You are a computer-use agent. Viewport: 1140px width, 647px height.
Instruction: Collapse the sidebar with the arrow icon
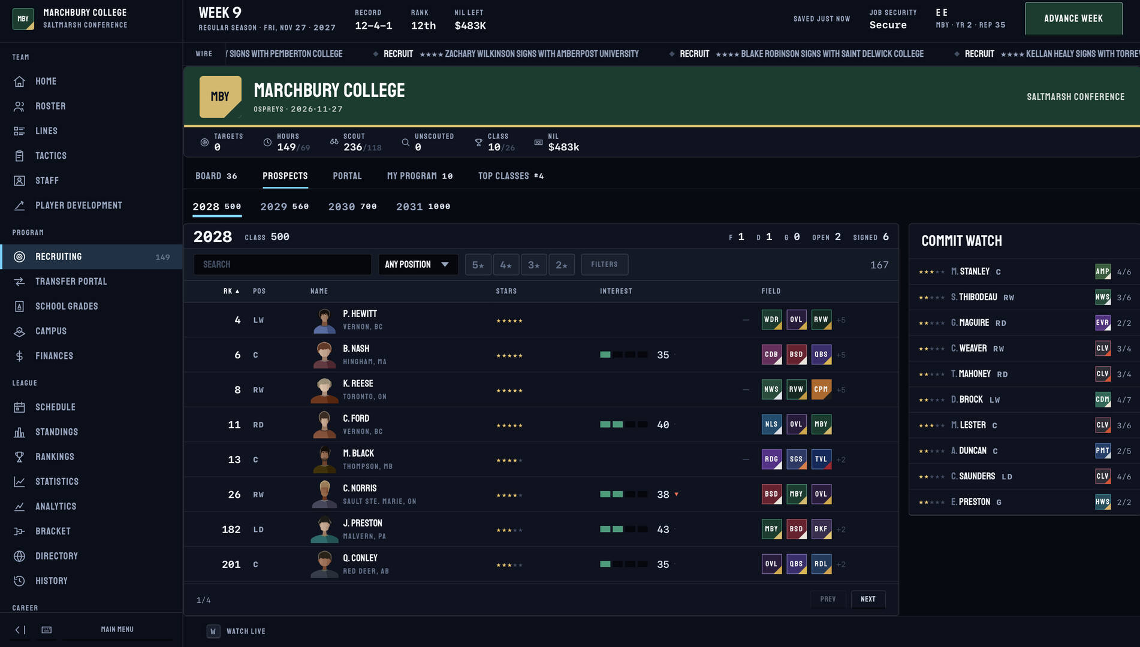coord(20,630)
